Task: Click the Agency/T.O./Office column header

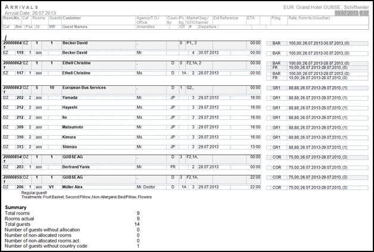Action: point(148,20)
